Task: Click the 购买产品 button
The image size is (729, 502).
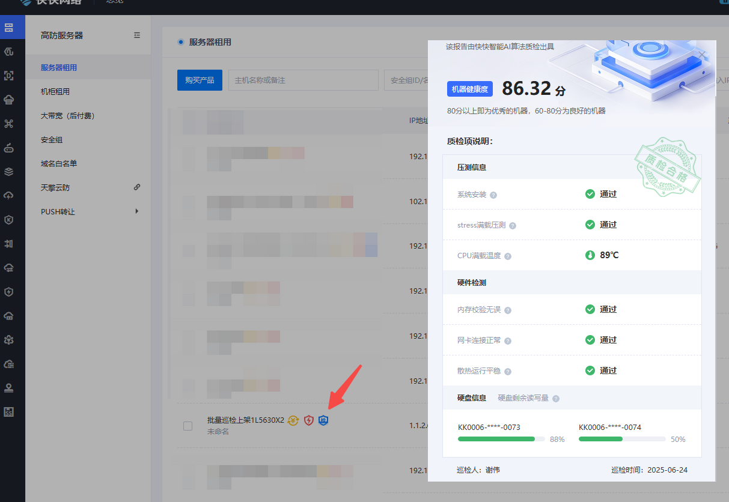Action: (200, 80)
